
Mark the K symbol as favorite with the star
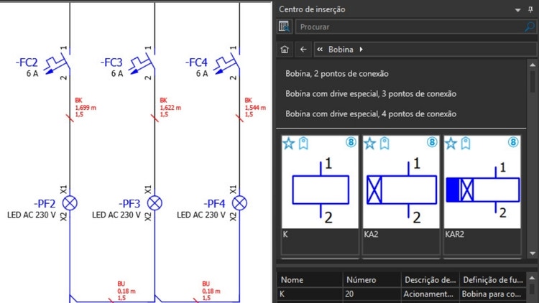coord(289,144)
